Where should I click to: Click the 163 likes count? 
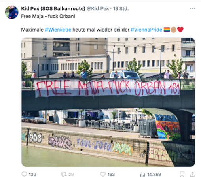(x=111, y=175)
